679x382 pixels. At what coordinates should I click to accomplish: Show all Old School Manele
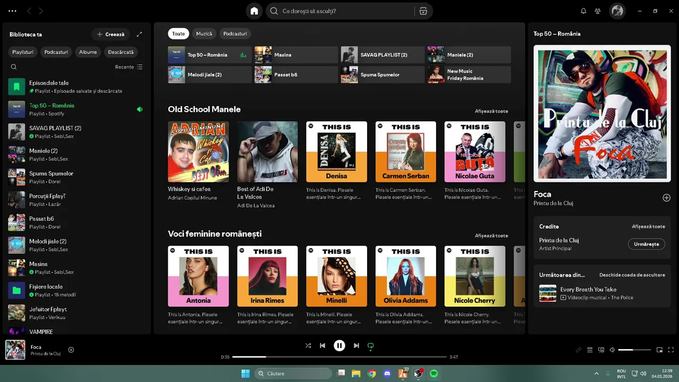[491, 111]
